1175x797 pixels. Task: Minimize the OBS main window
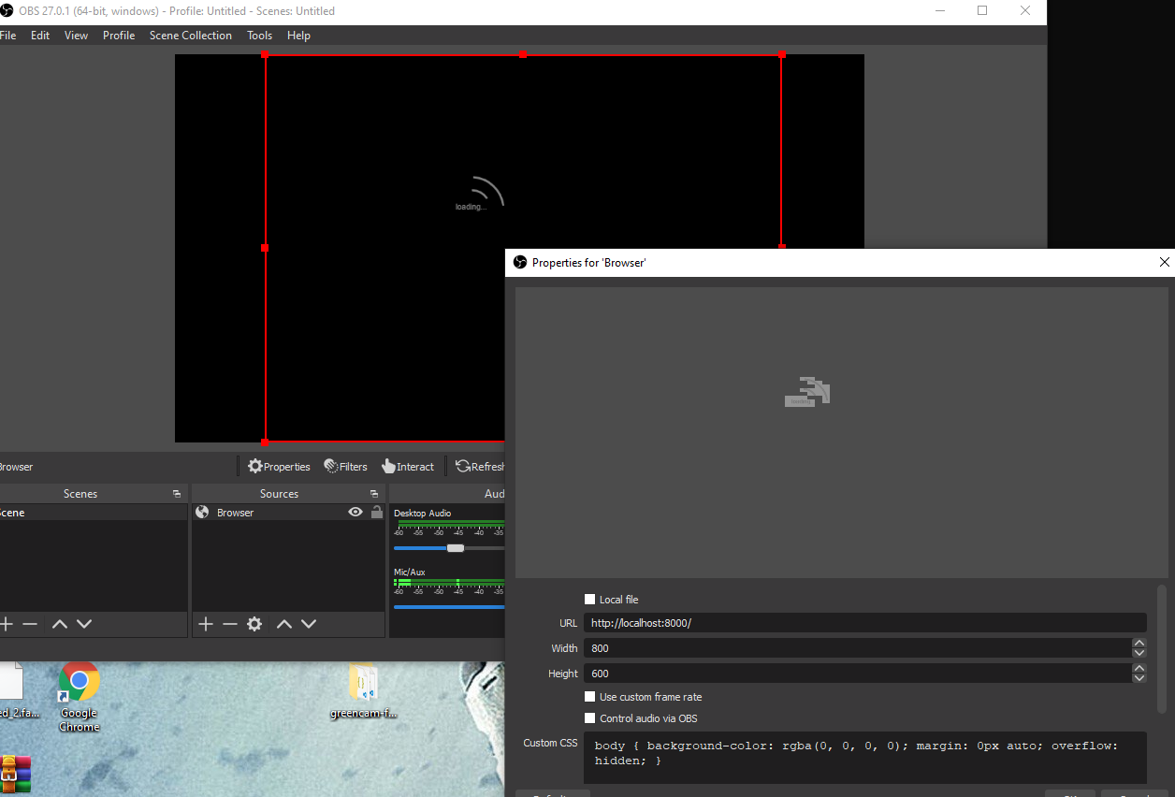[939, 10]
